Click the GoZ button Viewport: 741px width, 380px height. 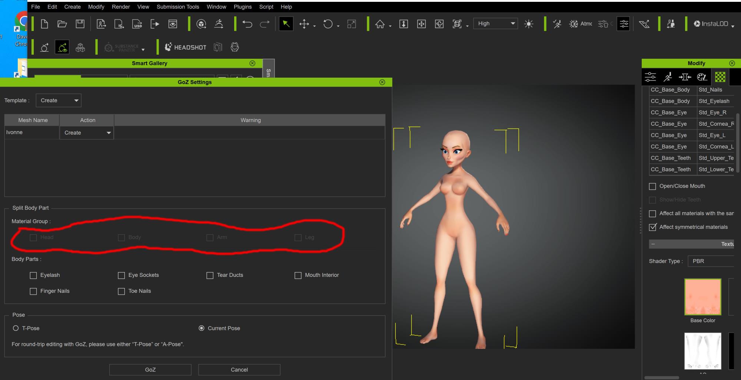[150, 370]
